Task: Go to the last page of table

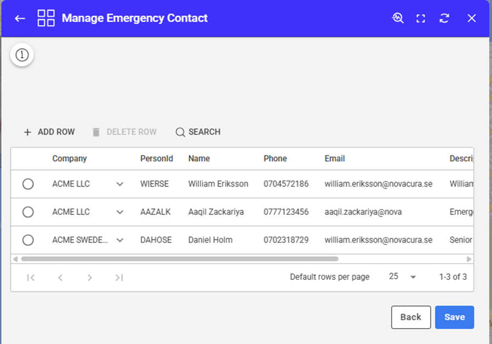Action: (x=119, y=278)
